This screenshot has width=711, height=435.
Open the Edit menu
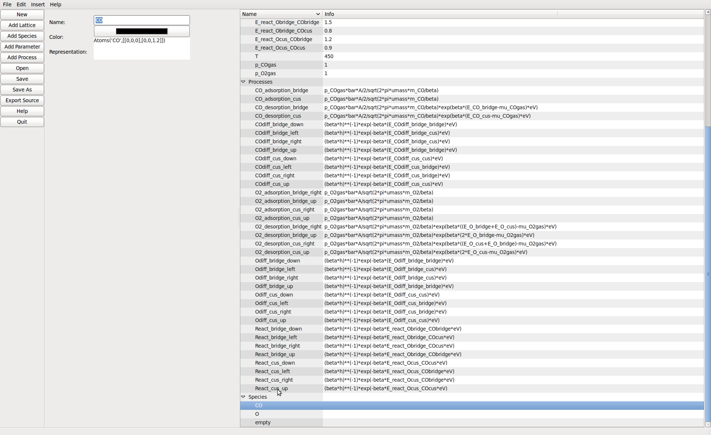point(21,4)
